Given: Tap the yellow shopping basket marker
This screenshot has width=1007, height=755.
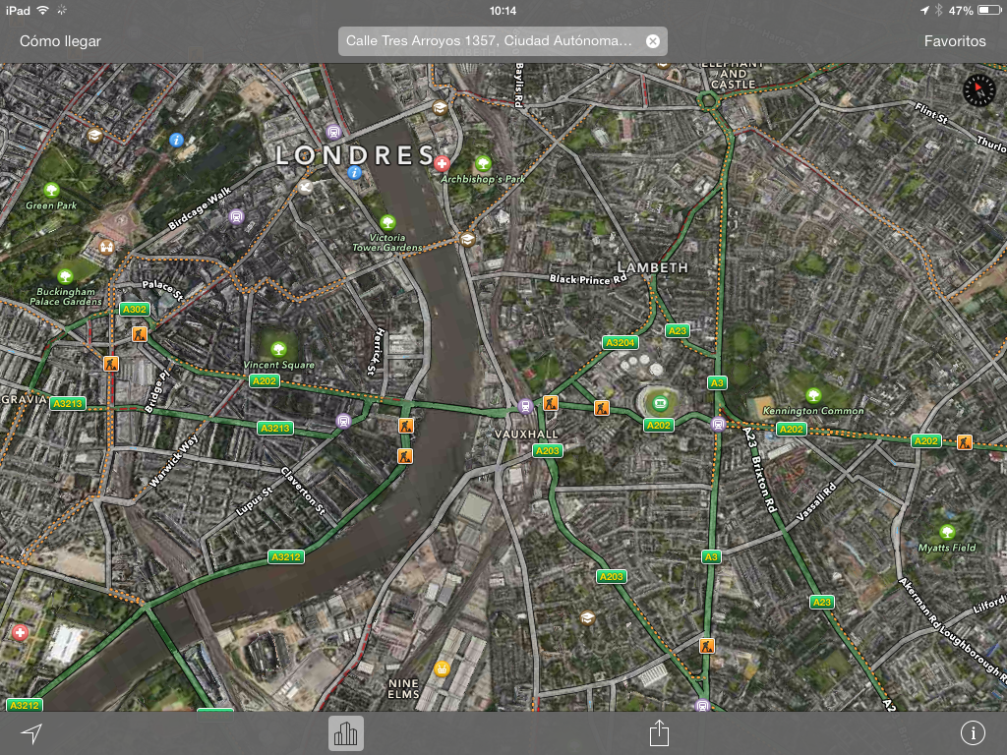Looking at the screenshot, I should (x=442, y=668).
